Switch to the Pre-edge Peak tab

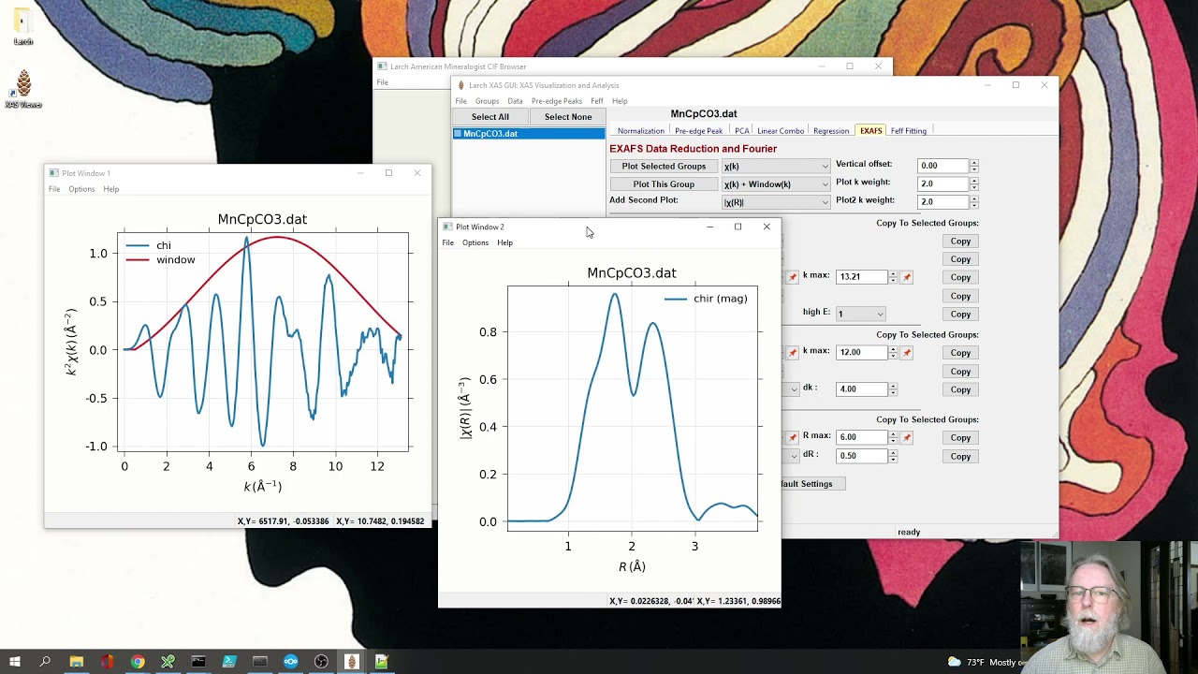(699, 131)
